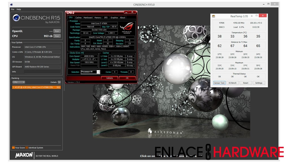The image size is (289, 163).
Task: Click the CPU-Z Name field Intel Core i7 4790K
Action: coord(99,23)
